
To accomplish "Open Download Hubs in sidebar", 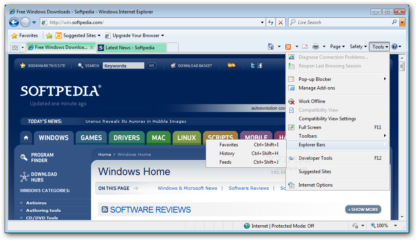I will click(x=39, y=177).
